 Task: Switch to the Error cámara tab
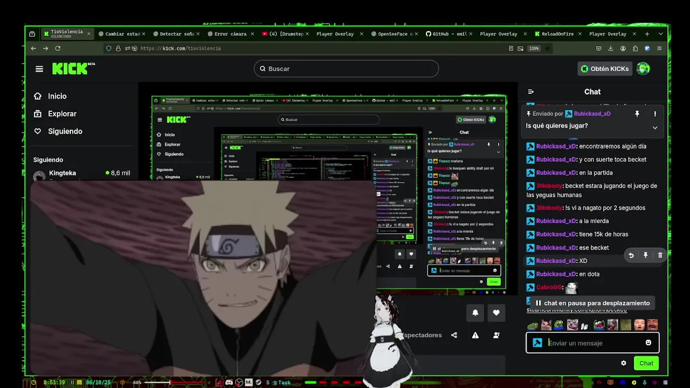click(x=231, y=34)
